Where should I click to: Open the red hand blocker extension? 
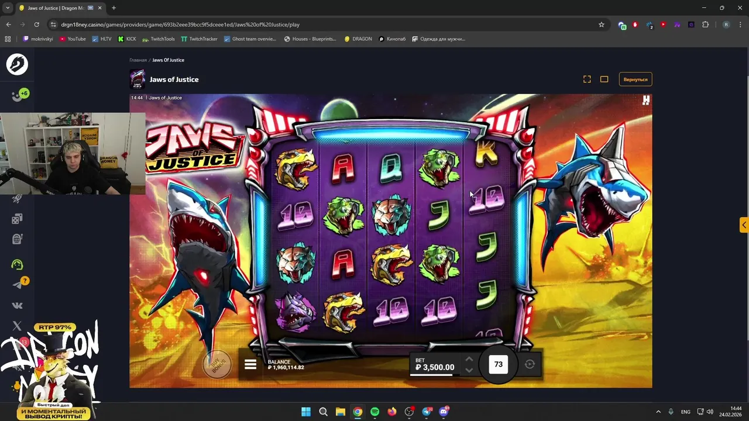point(635,25)
